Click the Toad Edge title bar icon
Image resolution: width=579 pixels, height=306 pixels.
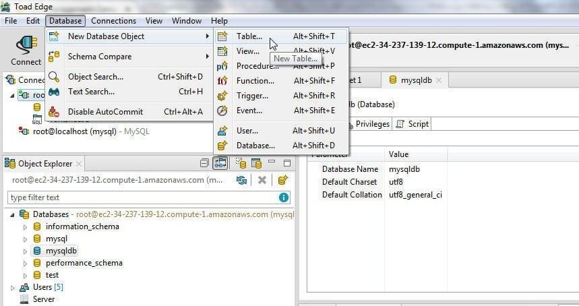(5, 6)
